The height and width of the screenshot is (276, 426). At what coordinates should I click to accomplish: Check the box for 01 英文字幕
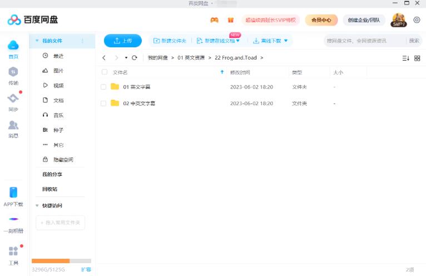tap(103, 87)
